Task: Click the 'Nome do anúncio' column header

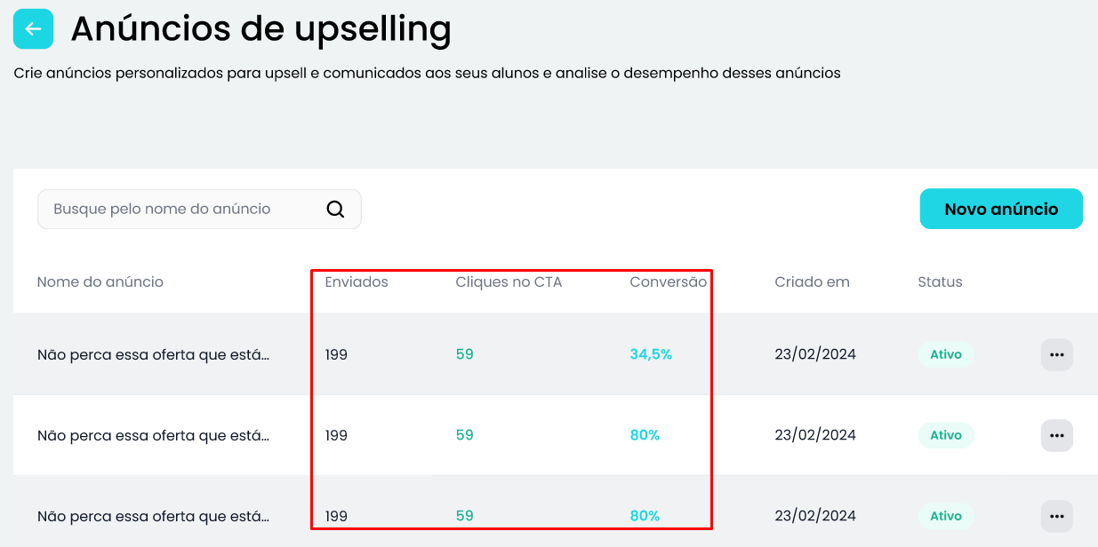Action: (x=100, y=282)
